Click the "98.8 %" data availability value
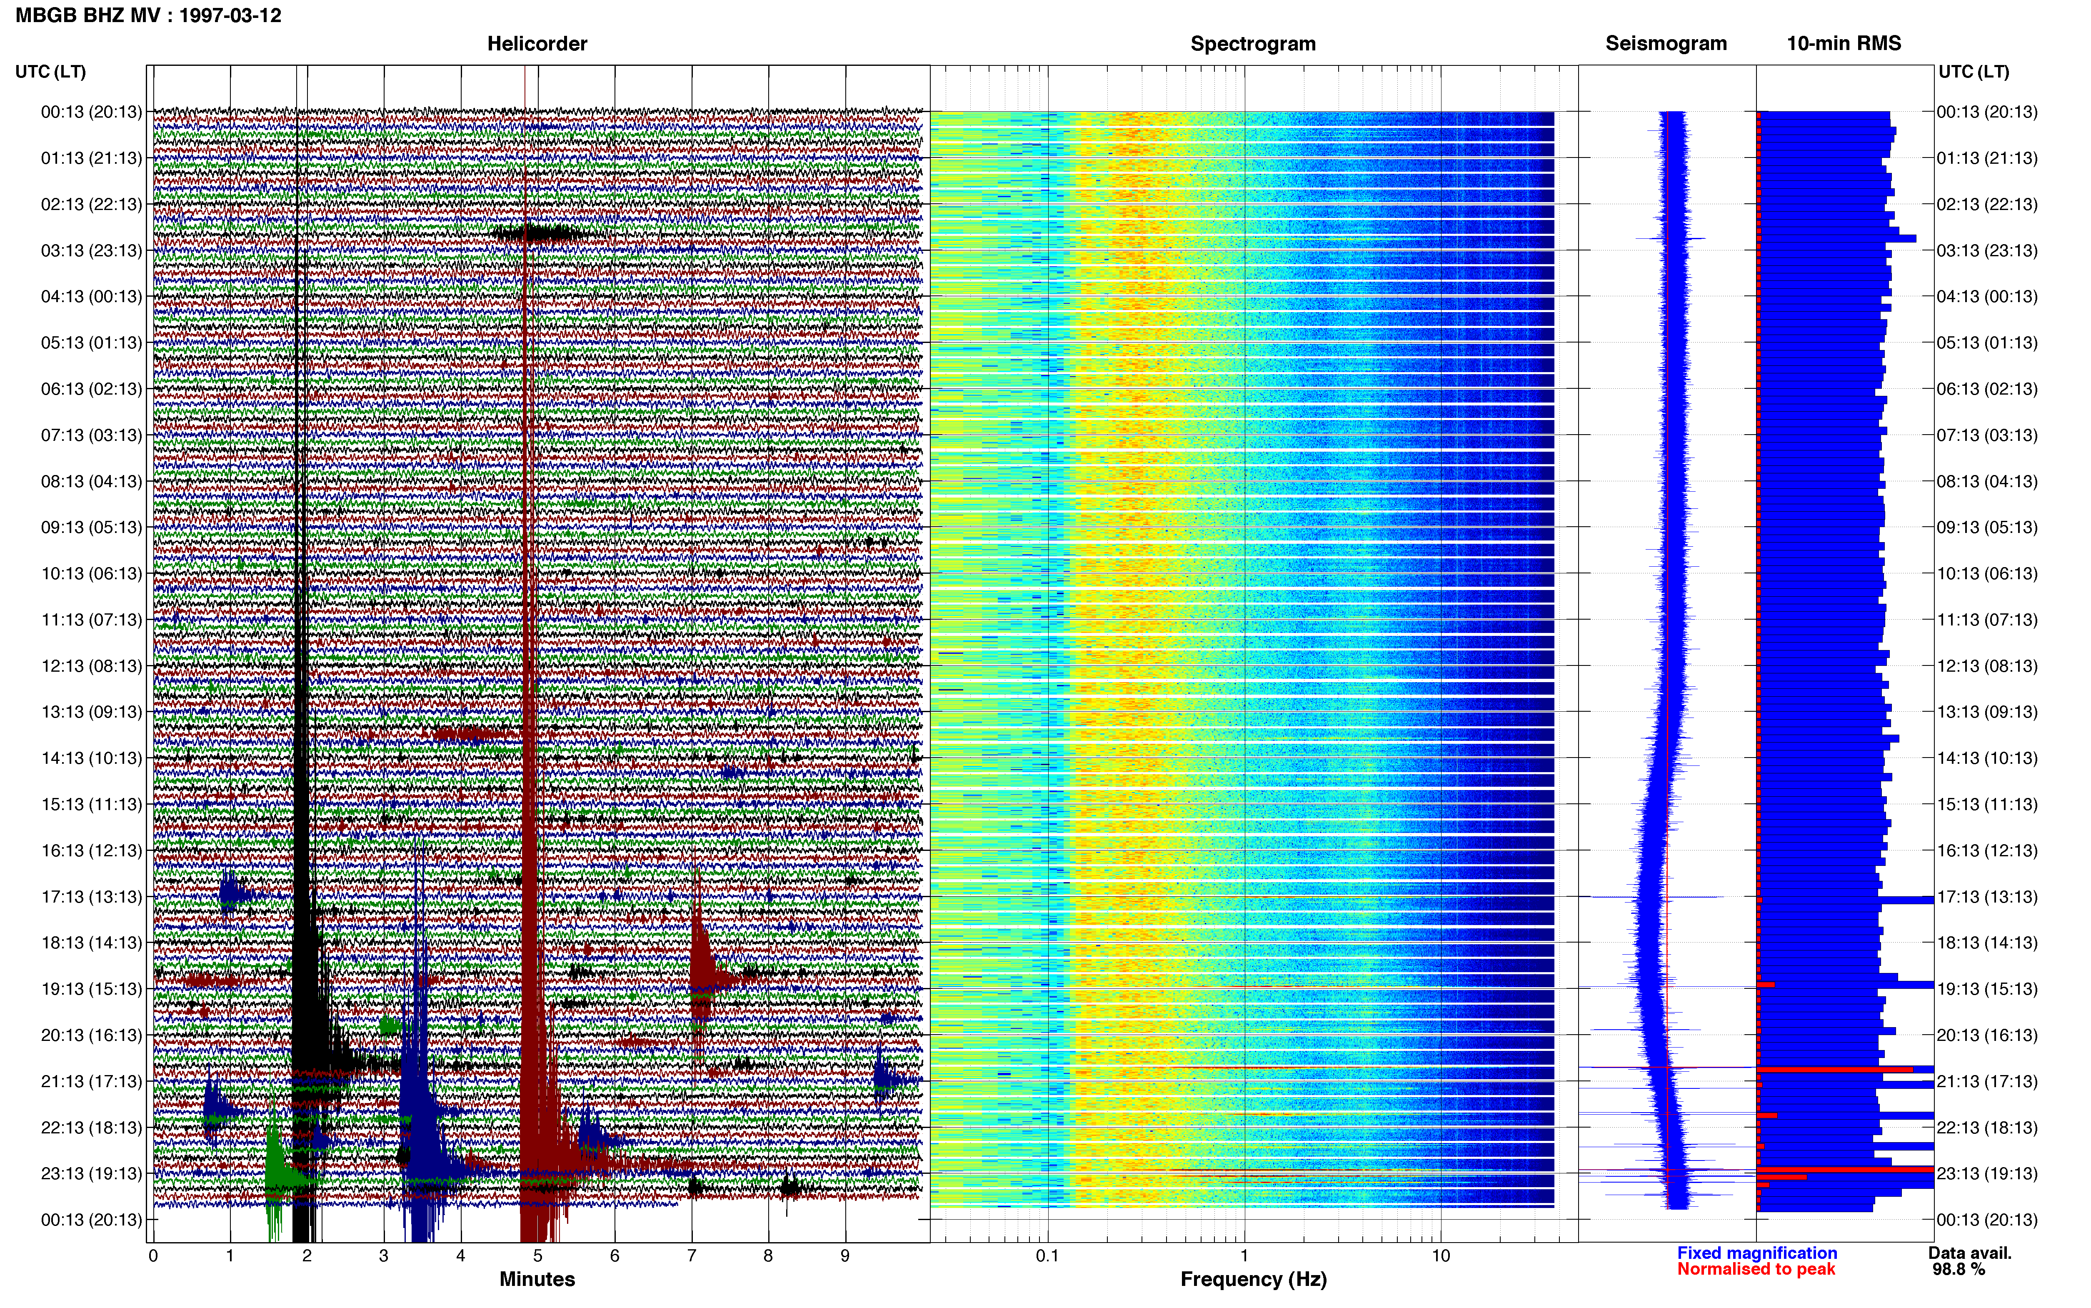 [1959, 1269]
